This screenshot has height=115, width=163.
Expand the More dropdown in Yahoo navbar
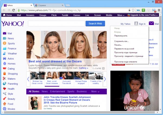[121, 15]
